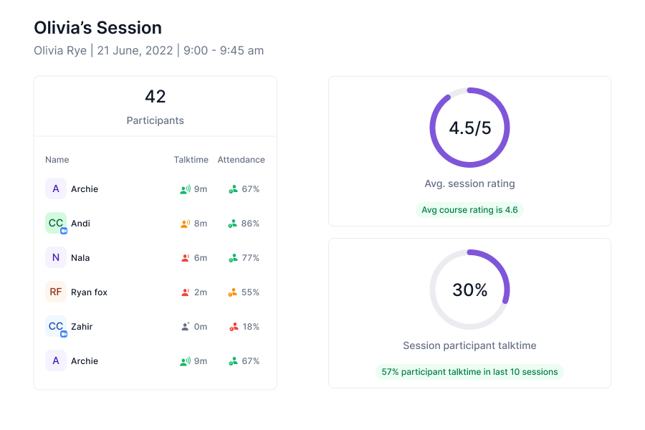Click the Name column header

click(57, 160)
